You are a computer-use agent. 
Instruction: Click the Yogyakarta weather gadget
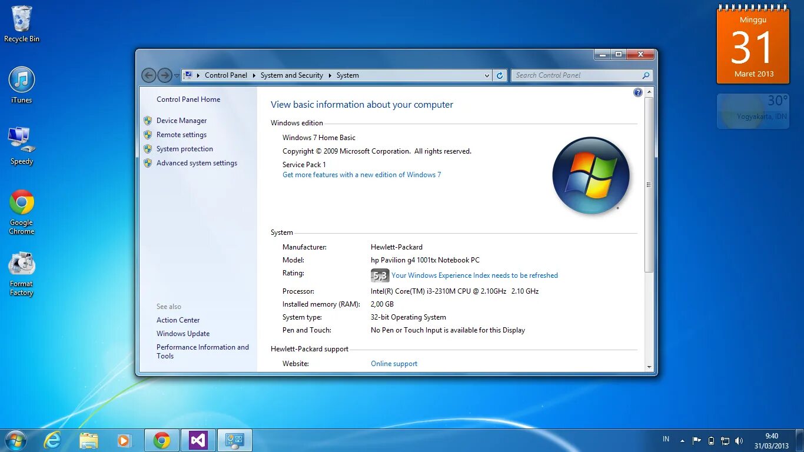coord(753,111)
